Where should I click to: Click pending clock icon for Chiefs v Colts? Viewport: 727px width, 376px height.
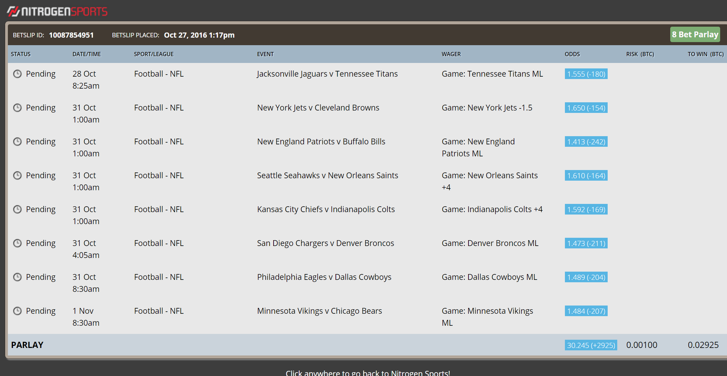click(x=17, y=209)
